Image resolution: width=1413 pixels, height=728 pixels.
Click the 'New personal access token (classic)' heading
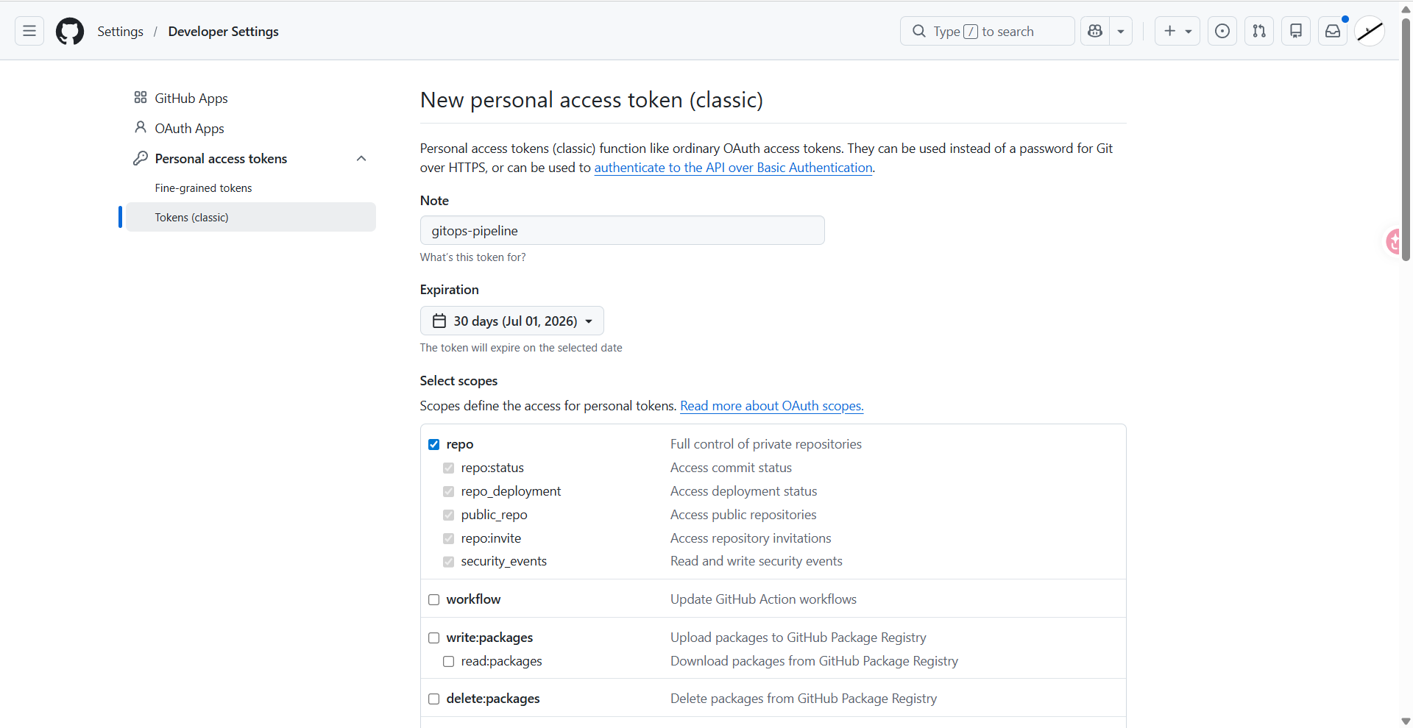point(591,99)
